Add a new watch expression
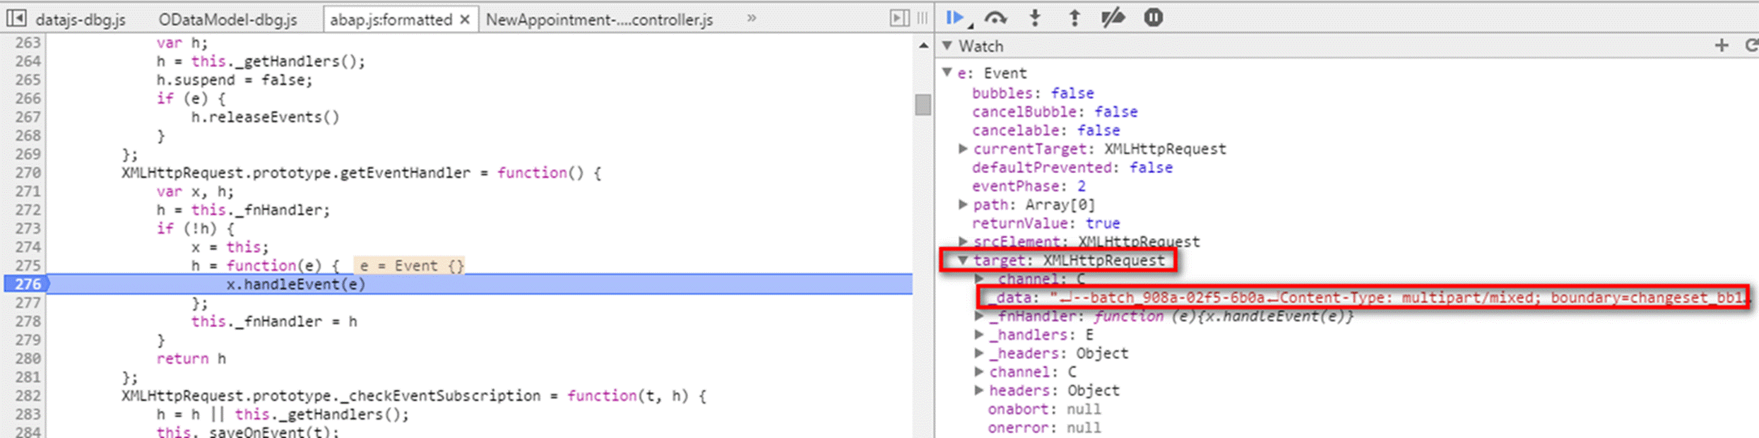1759x438 pixels. [x=1722, y=46]
